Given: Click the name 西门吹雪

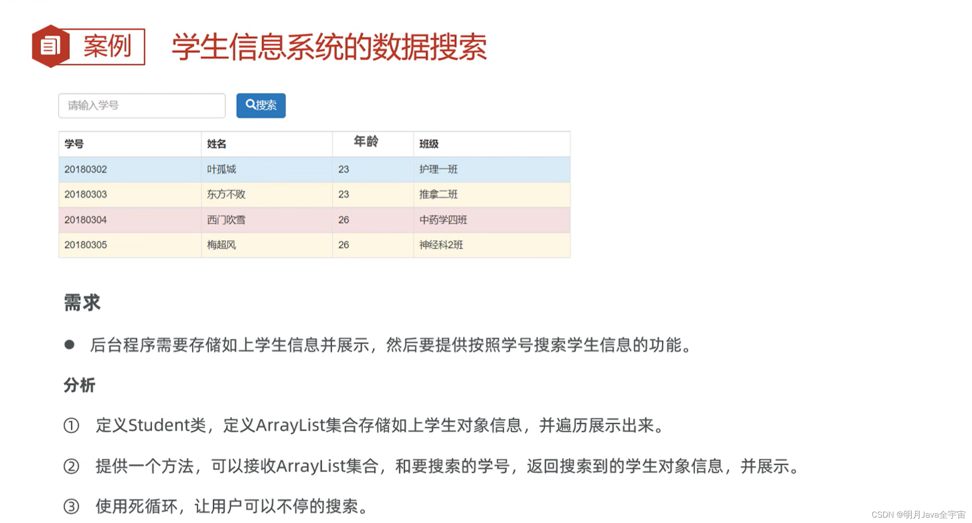Looking at the screenshot, I should (226, 220).
